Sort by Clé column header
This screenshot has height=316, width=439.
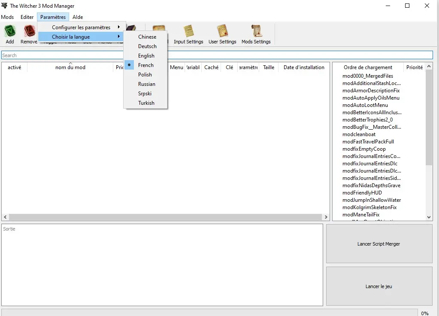(229, 67)
